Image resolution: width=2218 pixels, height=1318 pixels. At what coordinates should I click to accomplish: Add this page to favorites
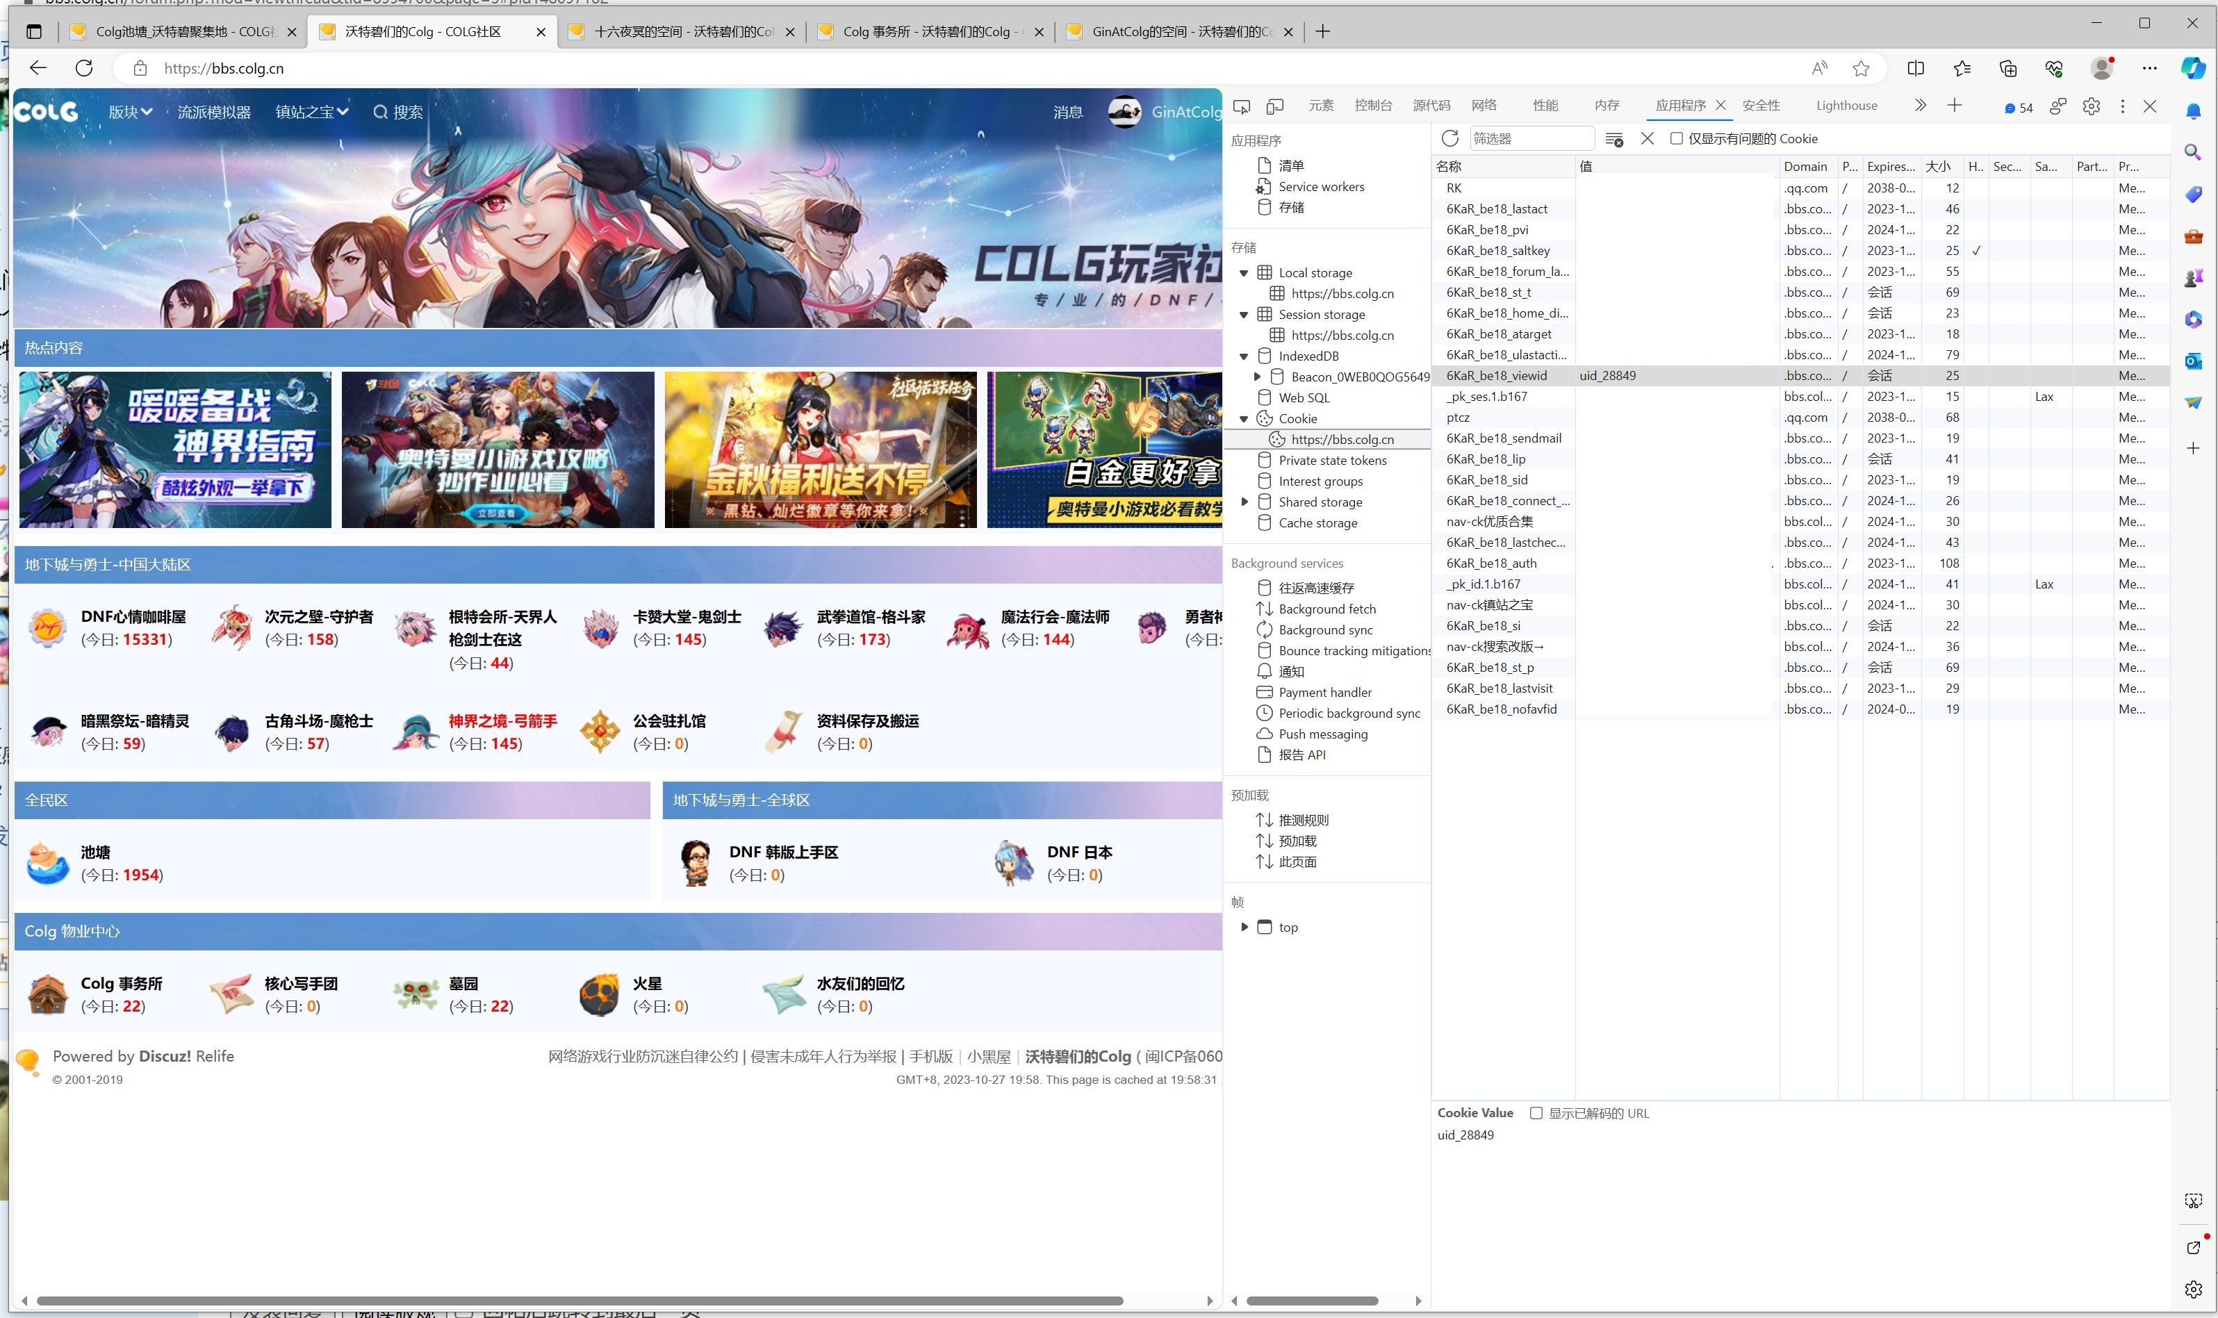pos(1861,68)
